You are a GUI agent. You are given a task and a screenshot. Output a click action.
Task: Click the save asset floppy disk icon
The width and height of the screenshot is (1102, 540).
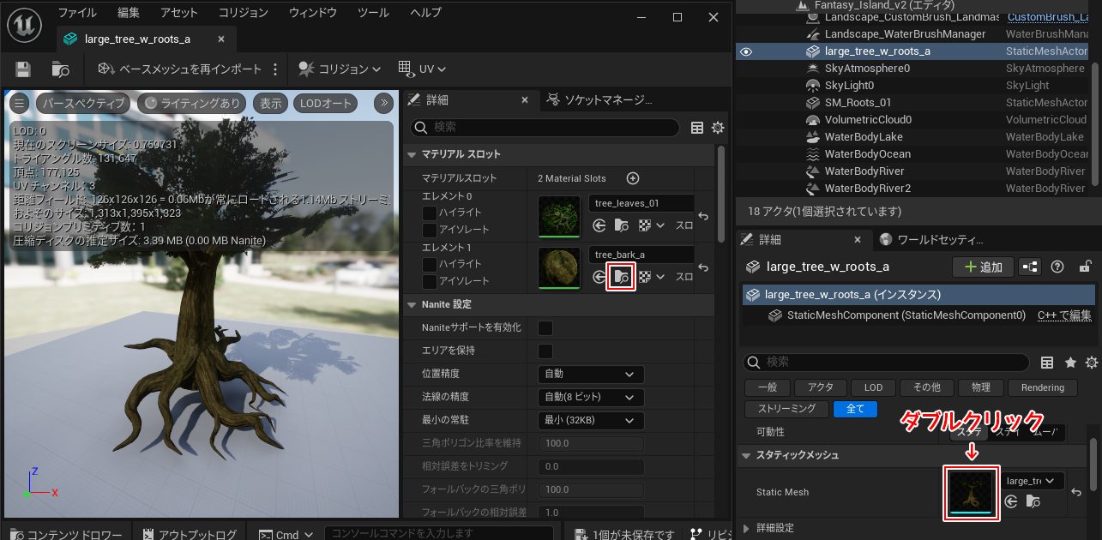[x=23, y=69]
